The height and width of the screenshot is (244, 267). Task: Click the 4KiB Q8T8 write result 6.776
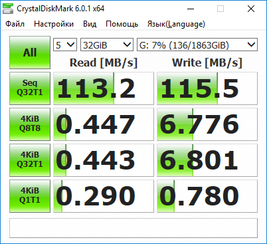207,124
